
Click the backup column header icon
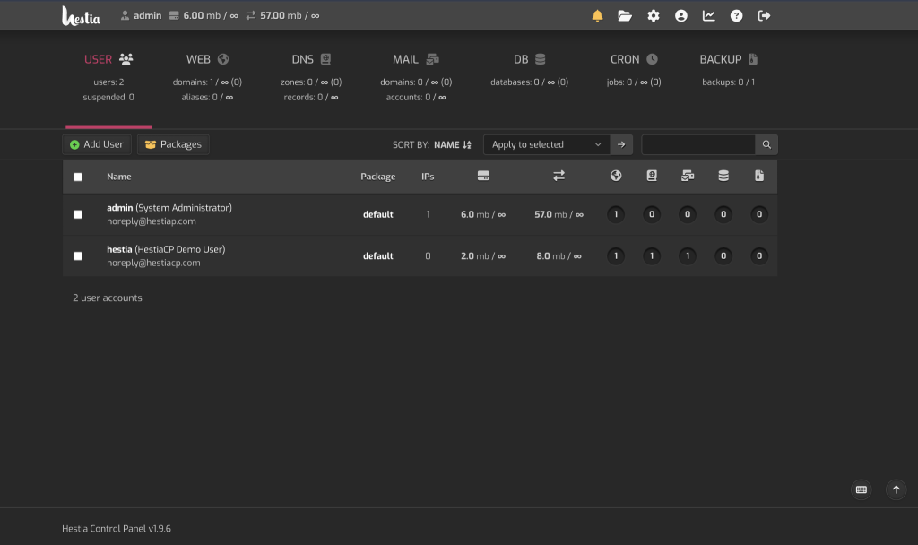(759, 176)
